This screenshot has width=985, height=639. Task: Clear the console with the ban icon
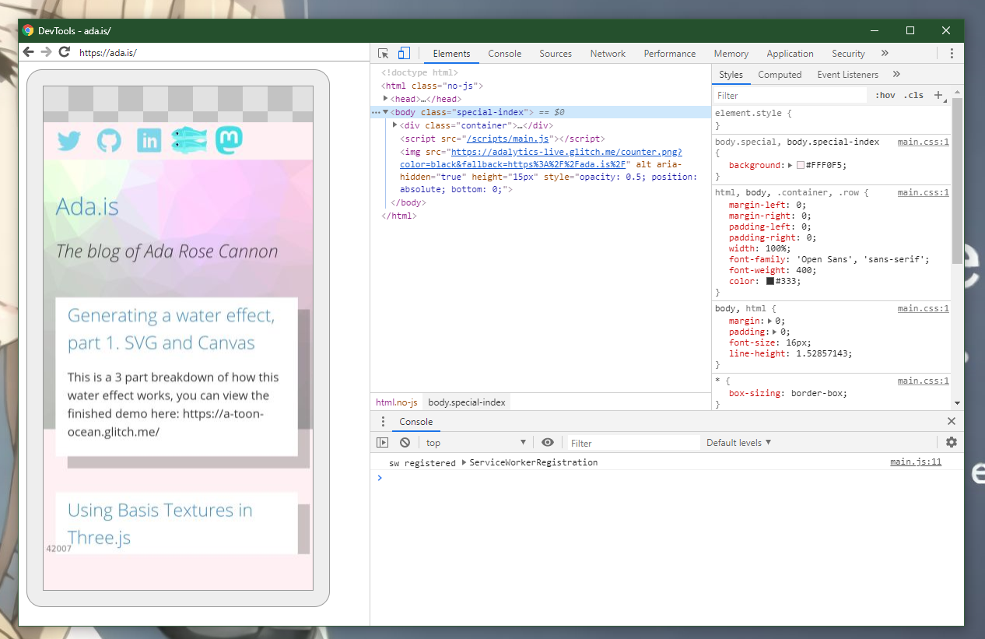pyautogui.click(x=405, y=442)
